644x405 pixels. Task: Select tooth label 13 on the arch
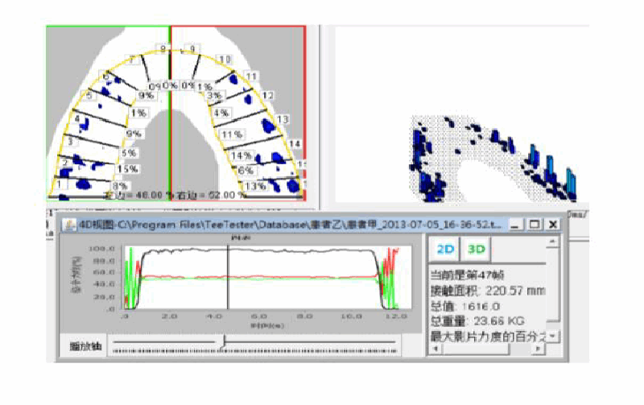(282, 119)
